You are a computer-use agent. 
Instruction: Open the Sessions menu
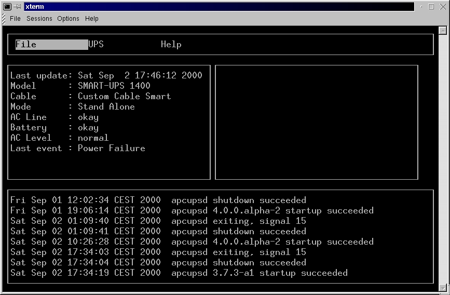(x=39, y=19)
